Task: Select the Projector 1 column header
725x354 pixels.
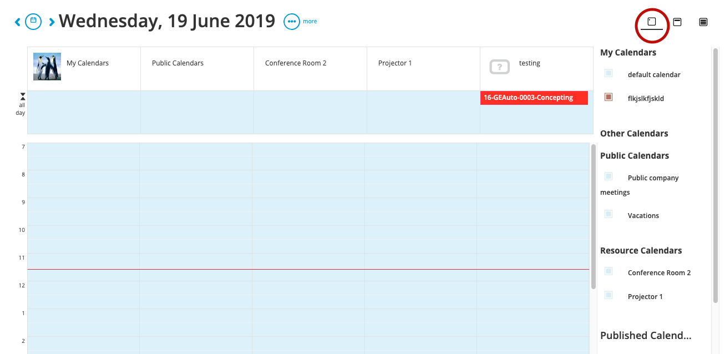Action: (x=423, y=69)
